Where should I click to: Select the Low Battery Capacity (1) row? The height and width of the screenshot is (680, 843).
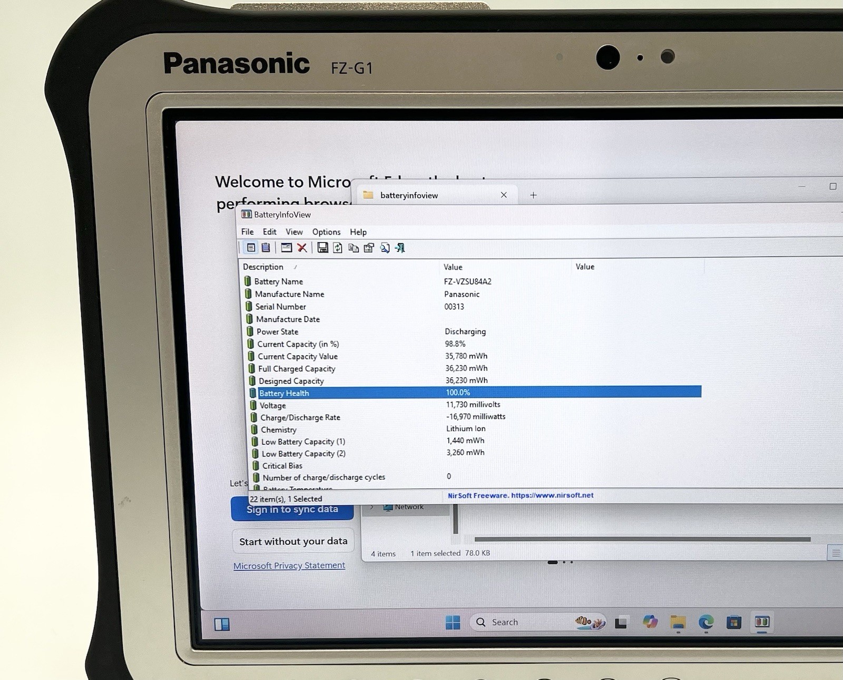[x=476, y=442]
